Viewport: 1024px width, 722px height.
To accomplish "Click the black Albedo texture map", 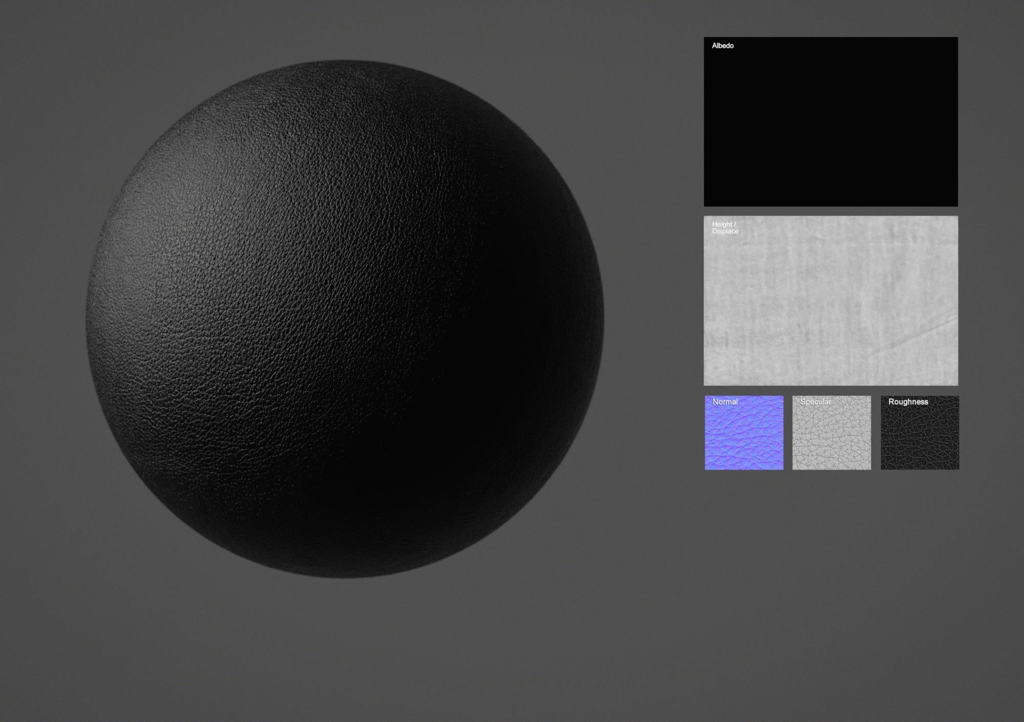I will pos(830,122).
